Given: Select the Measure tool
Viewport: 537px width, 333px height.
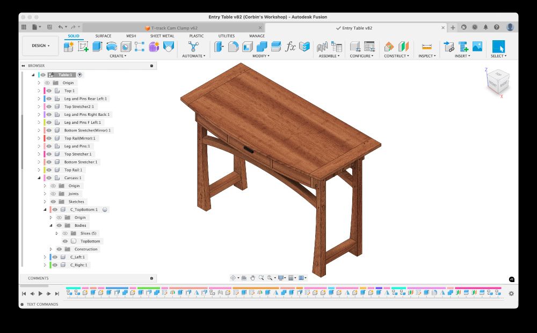Looking at the screenshot, I should coord(427,47).
